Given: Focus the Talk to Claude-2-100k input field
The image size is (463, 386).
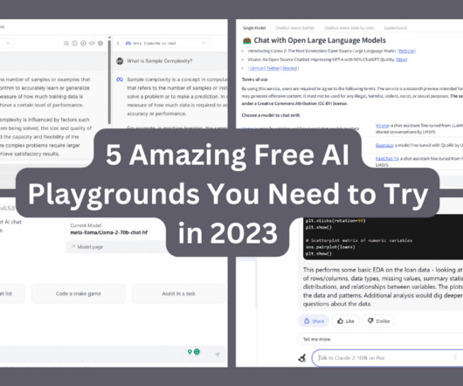Looking at the screenshot, I should pos(387,358).
